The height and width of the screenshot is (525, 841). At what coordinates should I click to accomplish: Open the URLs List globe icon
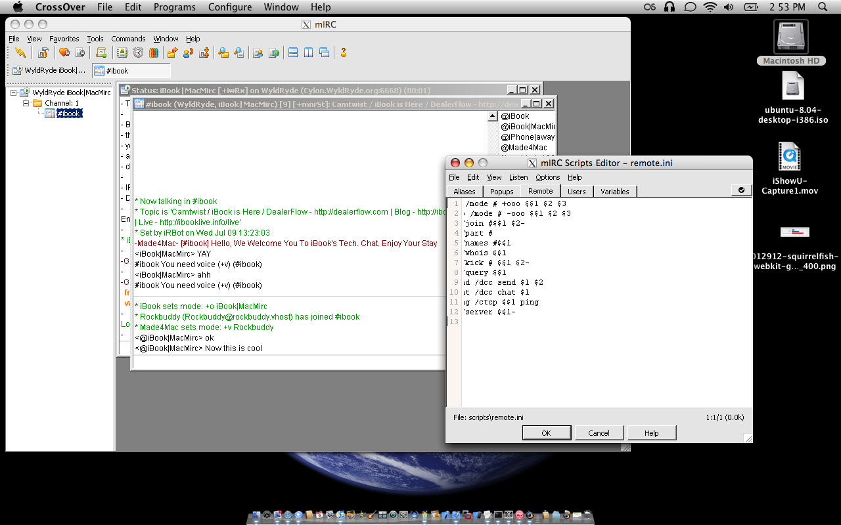coord(274,52)
